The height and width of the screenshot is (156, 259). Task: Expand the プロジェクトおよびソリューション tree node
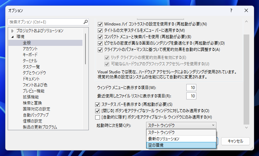pyautogui.click(x=12, y=31)
